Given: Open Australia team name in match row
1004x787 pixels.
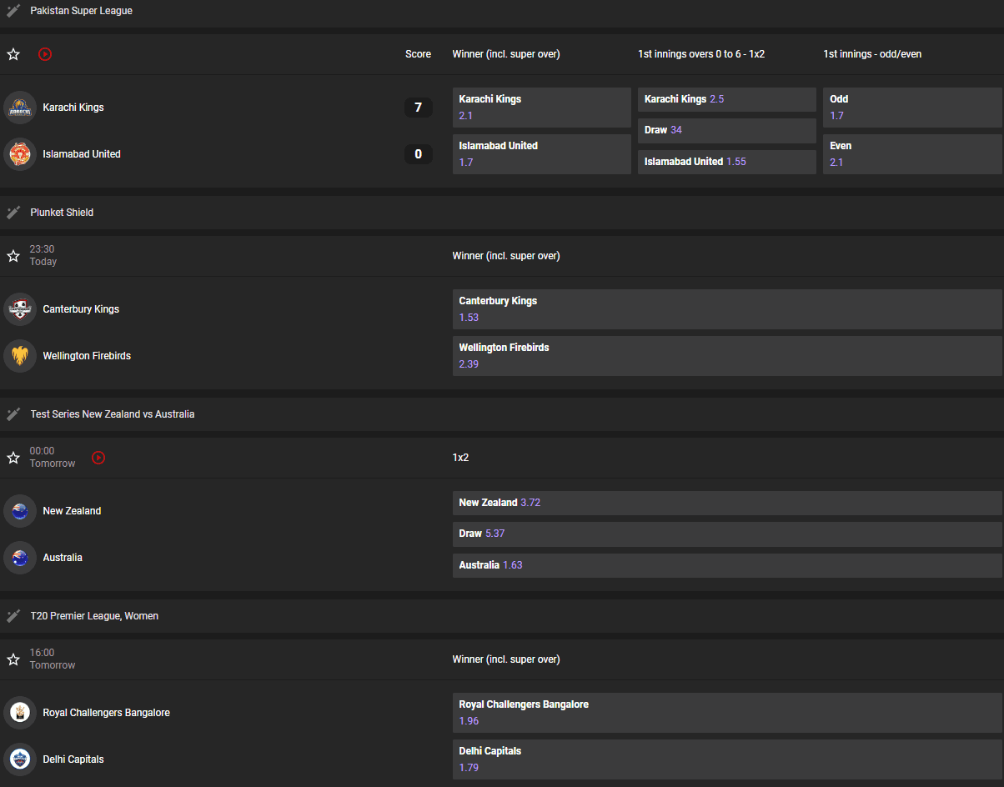Looking at the screenshot, I should coord(63,558).
